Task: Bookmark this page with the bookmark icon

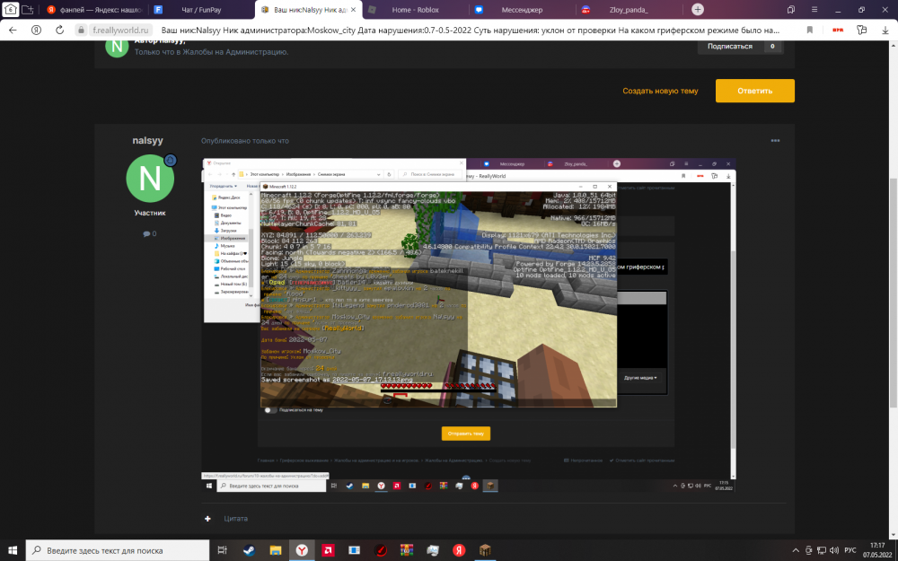Action: pyautogui.click(x=810, y=30)
